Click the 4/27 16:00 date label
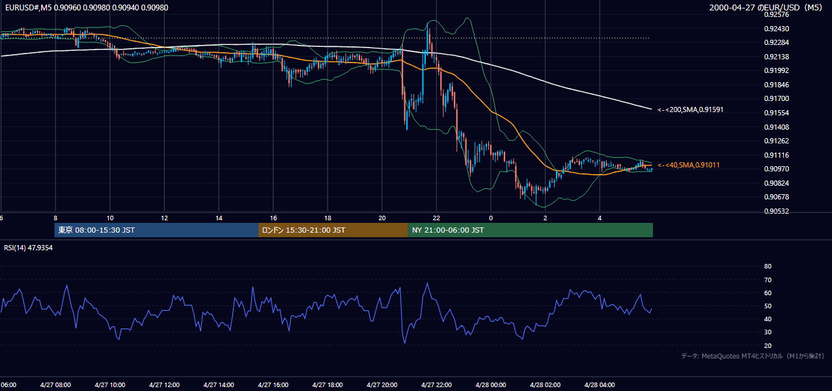Image resolution: width=832 pixels, height=391 pixels. pos(273,384)
